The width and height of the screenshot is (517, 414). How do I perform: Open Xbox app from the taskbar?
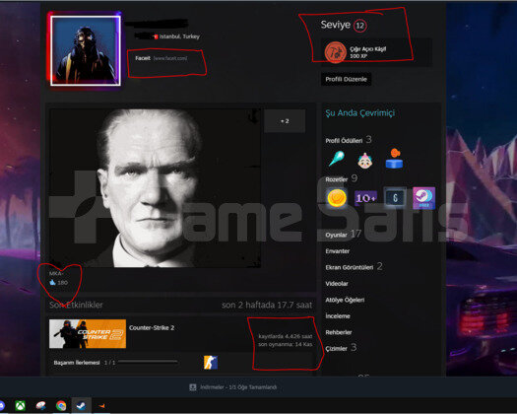click(21, 405)
